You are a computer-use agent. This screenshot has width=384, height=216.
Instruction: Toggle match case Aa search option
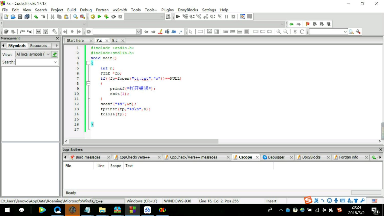(174, 32)
